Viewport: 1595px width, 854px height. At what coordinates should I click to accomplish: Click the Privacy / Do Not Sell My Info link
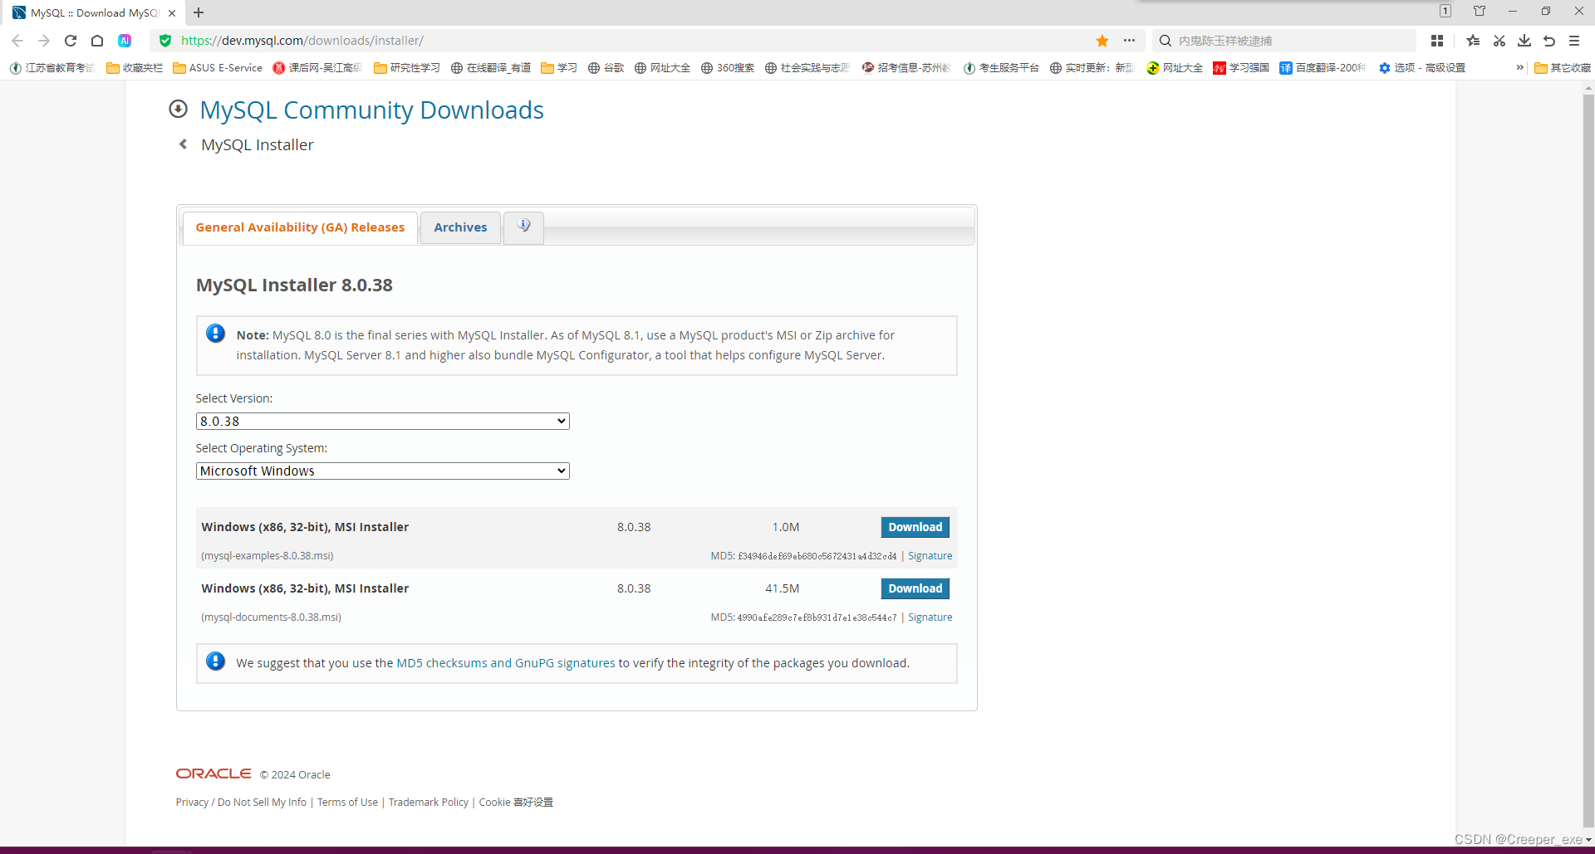[x=241, y=803]
